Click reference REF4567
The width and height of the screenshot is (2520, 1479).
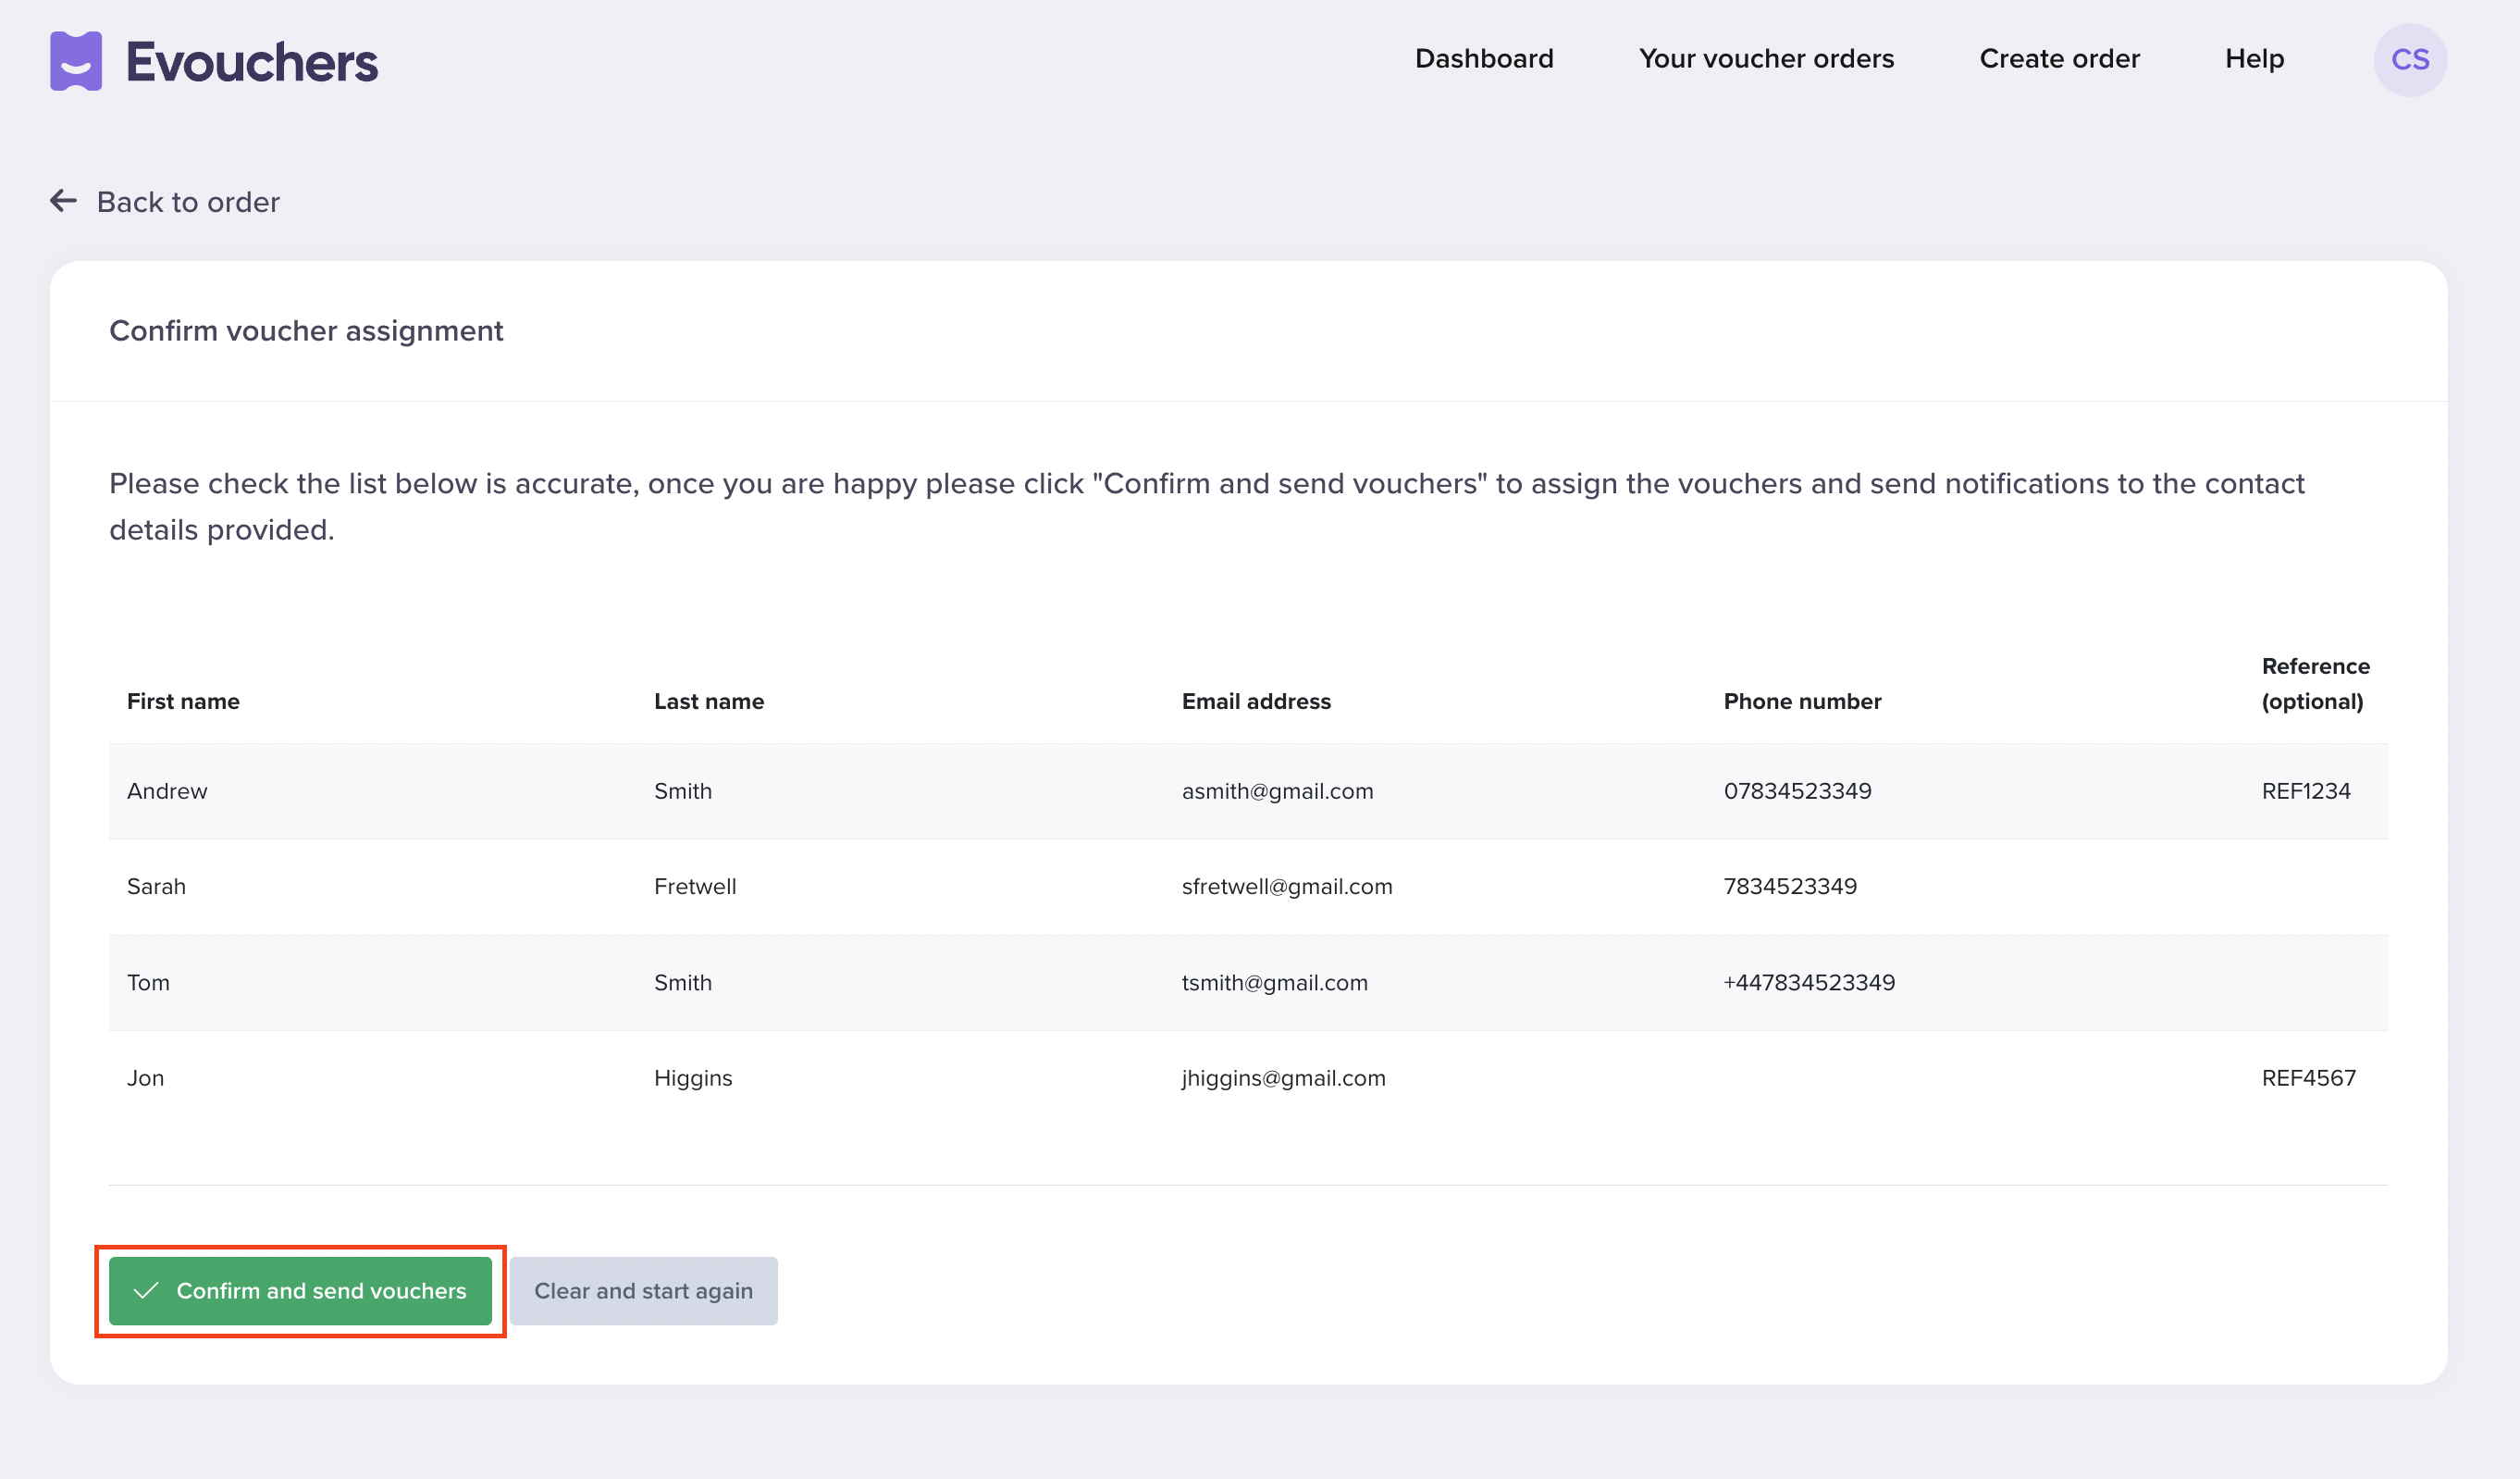click(x=2308, y=1077)
